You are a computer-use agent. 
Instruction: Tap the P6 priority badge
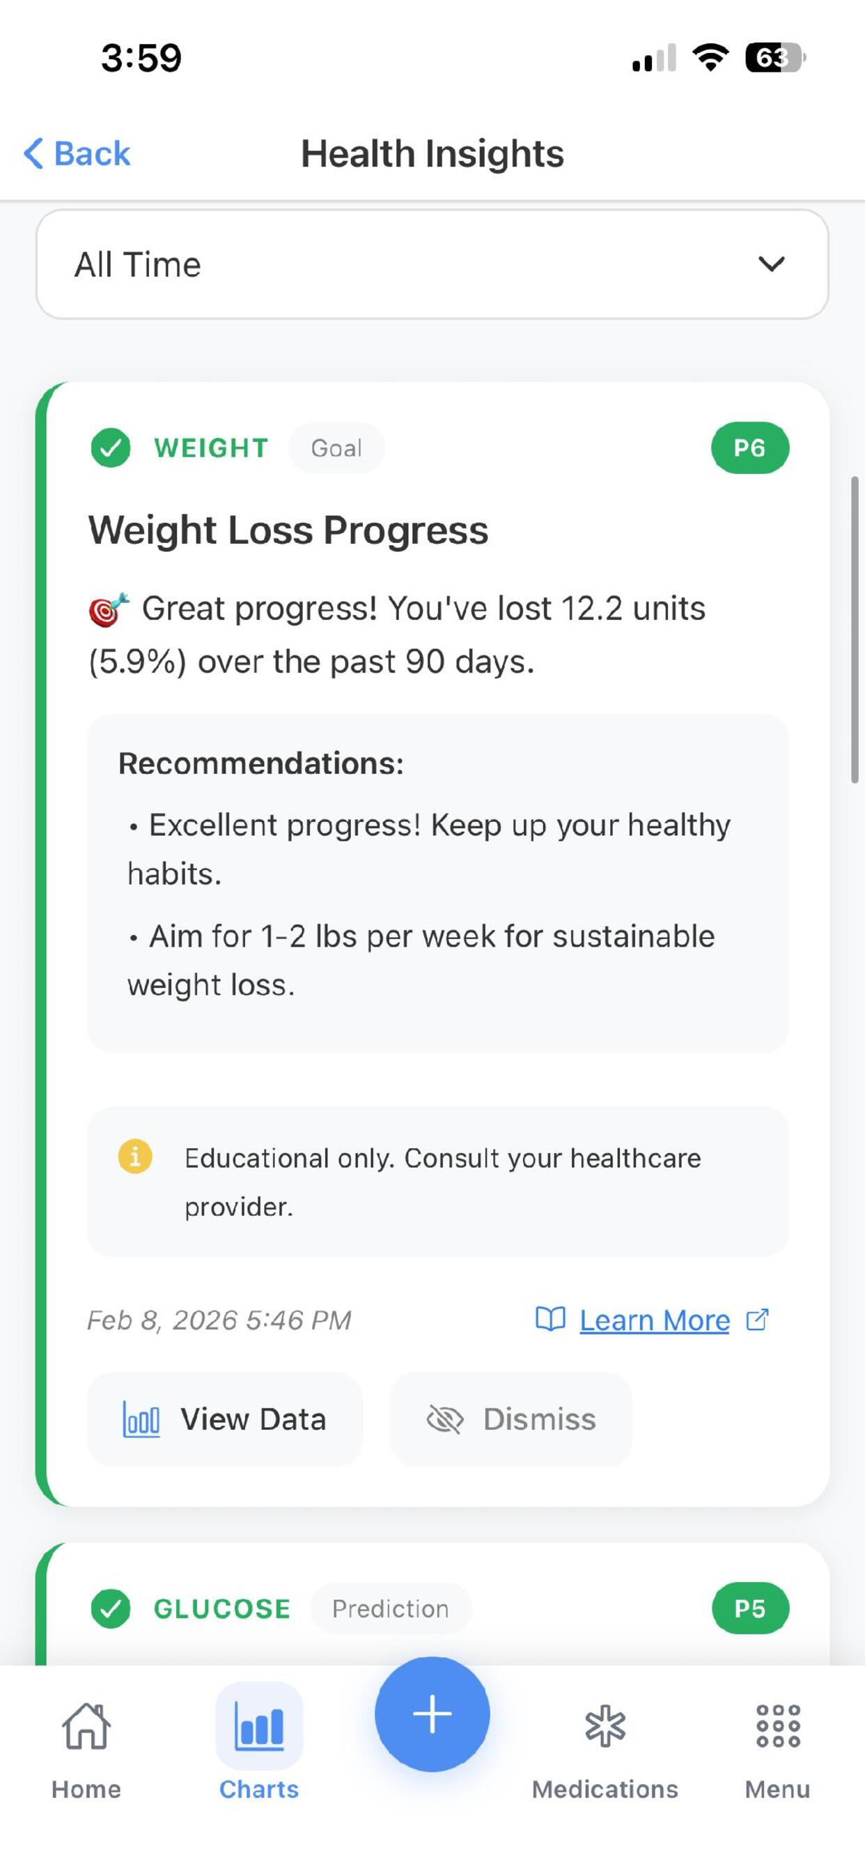(750, 448)
